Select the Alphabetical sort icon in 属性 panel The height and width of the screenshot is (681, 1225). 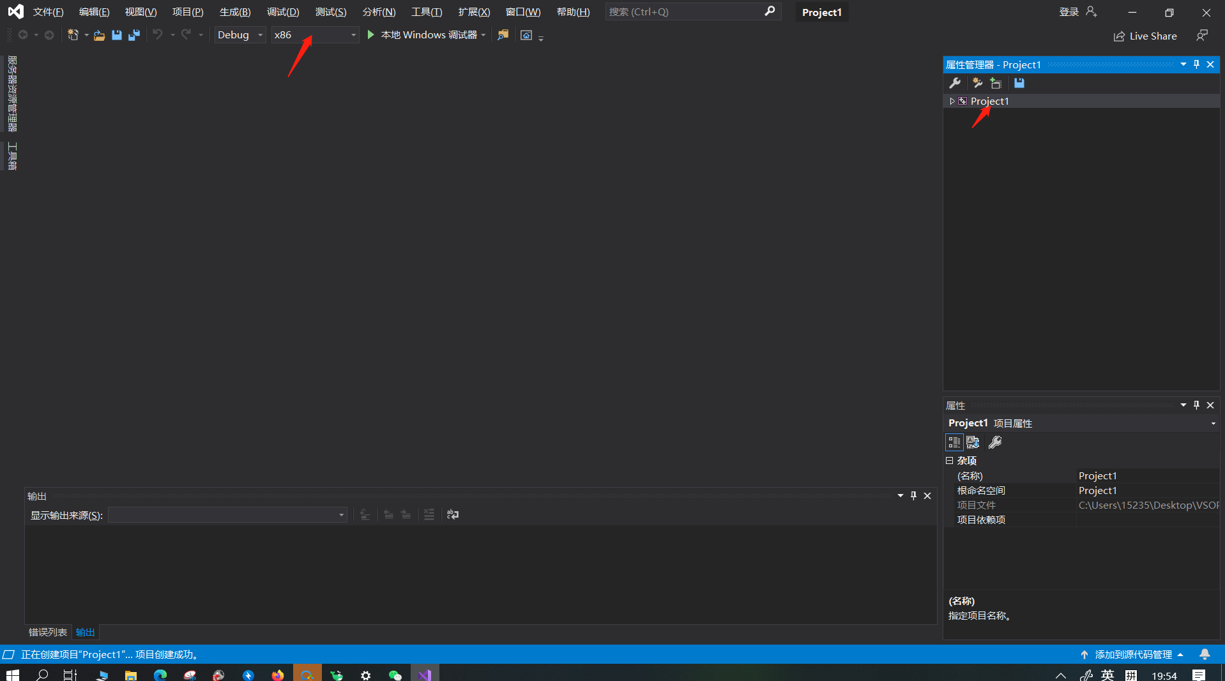tap(973, 442)
